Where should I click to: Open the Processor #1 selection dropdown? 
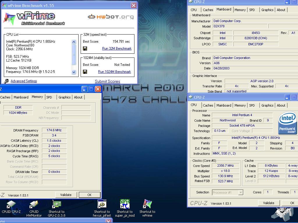click(241, 193)
